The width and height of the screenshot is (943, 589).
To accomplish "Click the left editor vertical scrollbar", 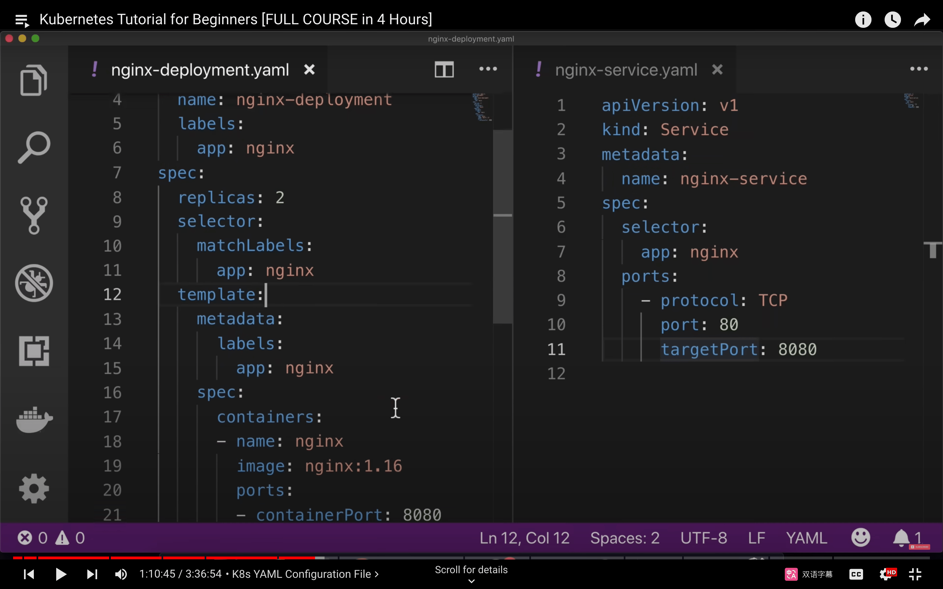I will tap(503, 226).
